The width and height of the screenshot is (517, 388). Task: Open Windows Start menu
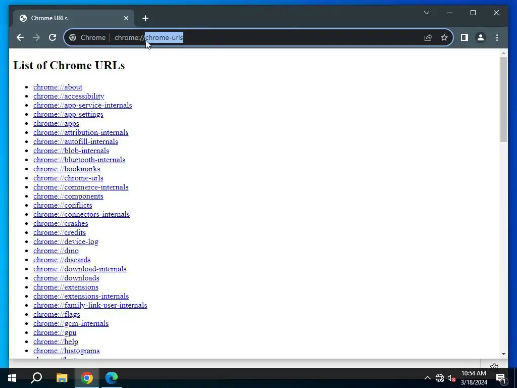[x=12, y=378]
